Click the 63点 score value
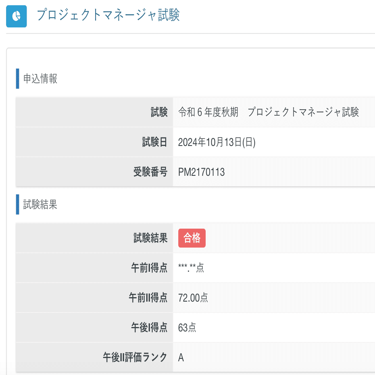The height and width of the screenshot is (375, 375). 187,328
